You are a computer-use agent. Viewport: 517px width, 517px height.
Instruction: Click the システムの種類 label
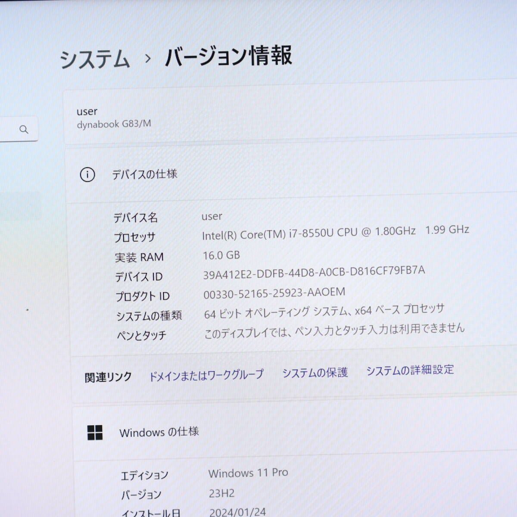(x=149, y=316)
